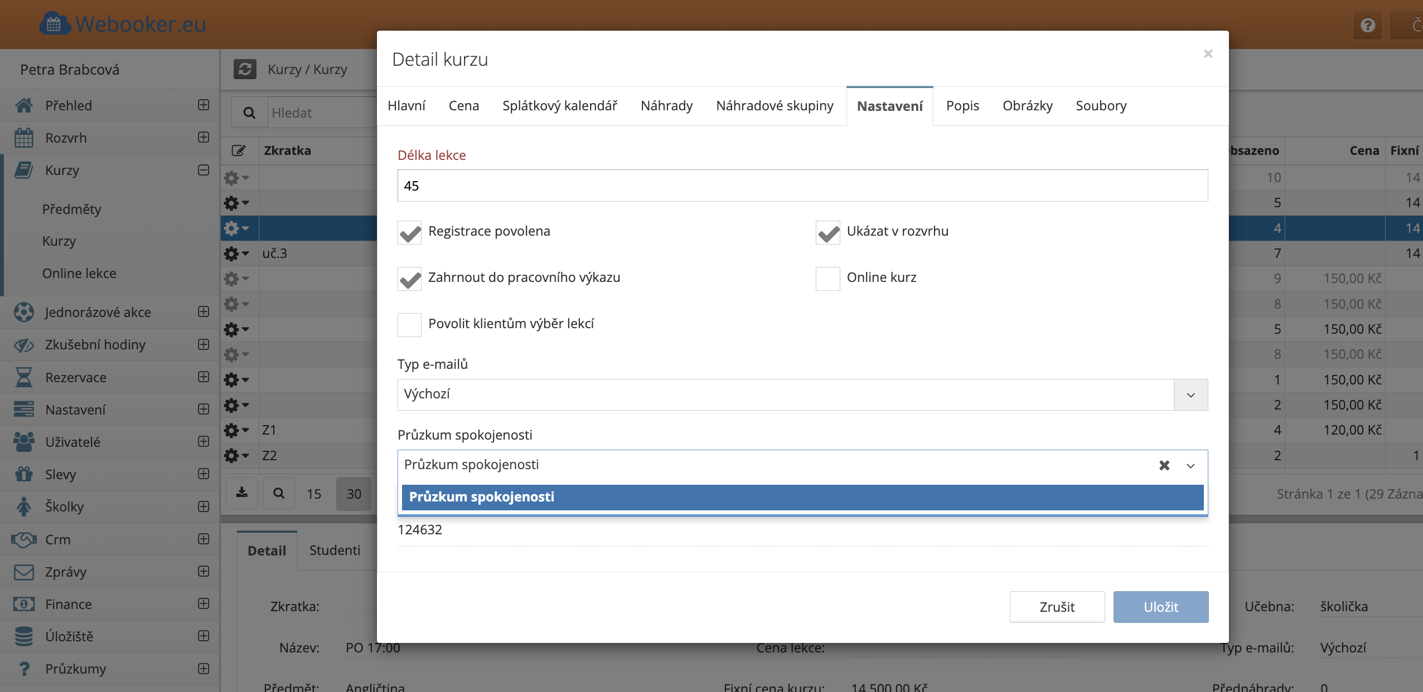Open the gear menu for row Z1
Viewport: 1423px width, 692px height.
(236, 430)
